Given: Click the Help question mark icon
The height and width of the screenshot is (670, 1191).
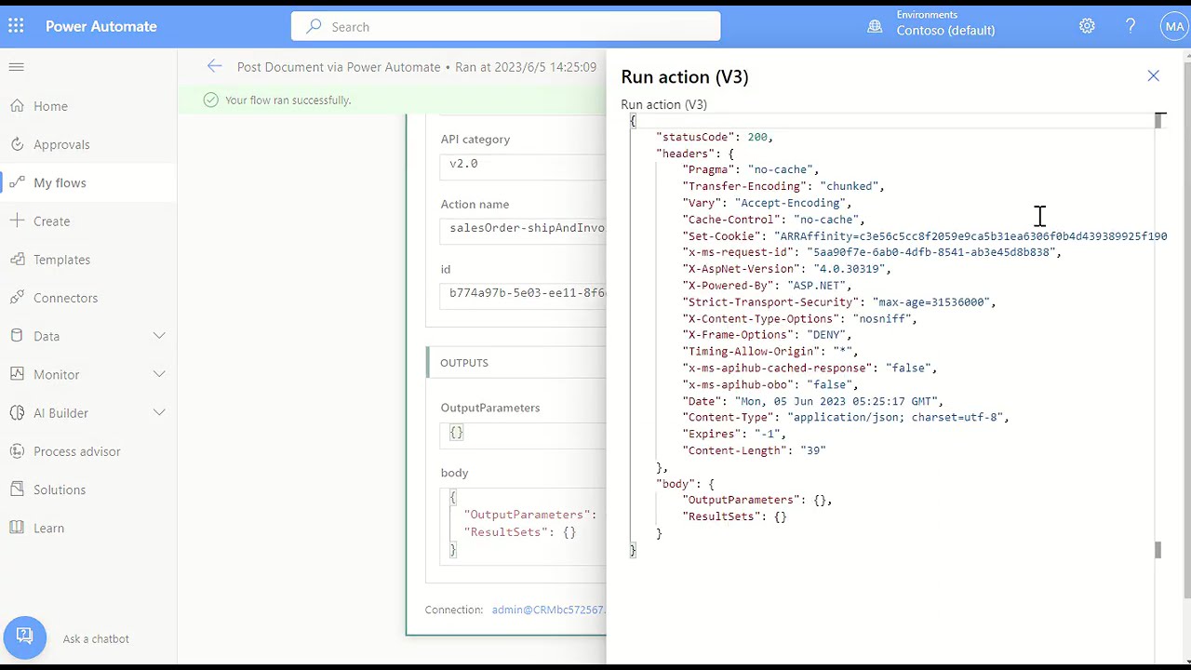Looking at the screenshot, I should click(x=1131, y=26).
